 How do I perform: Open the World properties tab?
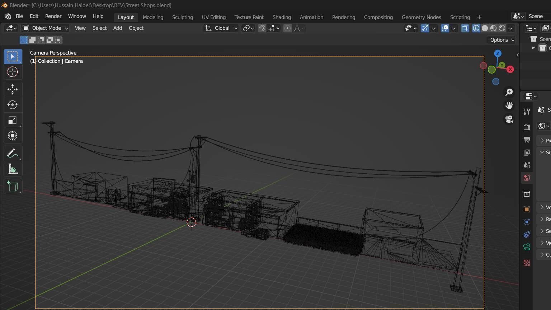527,178
